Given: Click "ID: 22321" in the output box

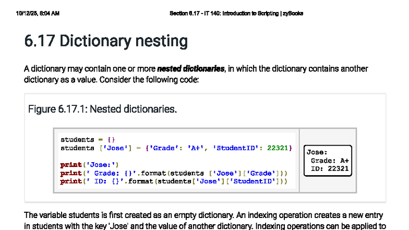Looking at the screenshot, I should pos(330,168).
